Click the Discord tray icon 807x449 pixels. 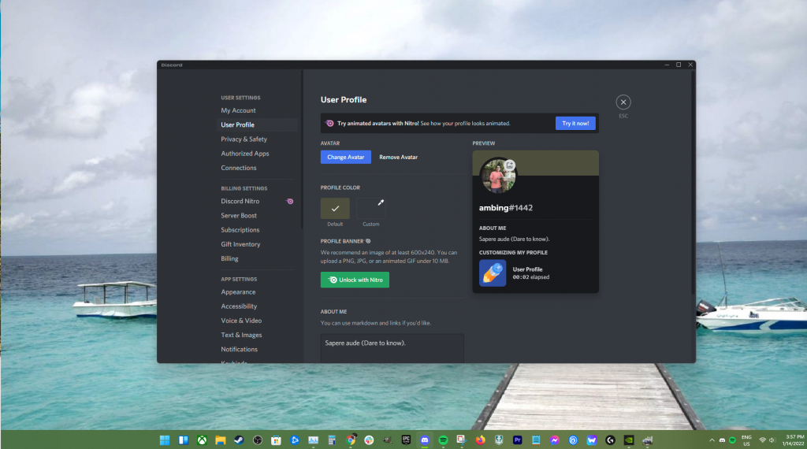pos(722,440)
